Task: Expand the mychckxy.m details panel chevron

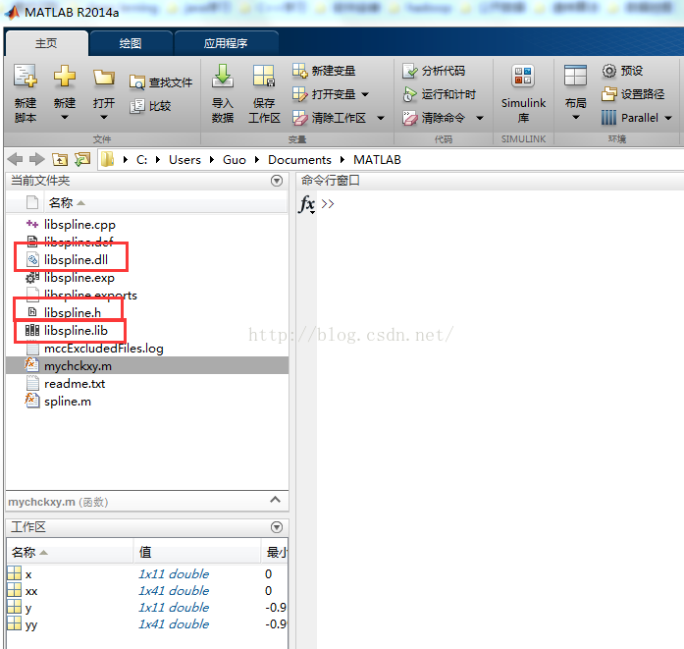Action: tap(275, 500)
